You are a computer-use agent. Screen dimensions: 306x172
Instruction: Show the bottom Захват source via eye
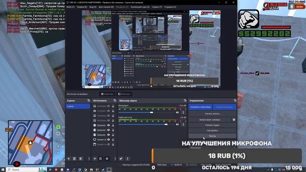pos(109,144)
